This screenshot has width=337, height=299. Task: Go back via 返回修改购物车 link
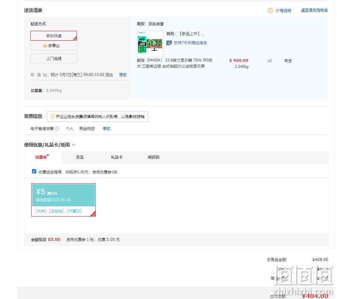coord(314,10)
